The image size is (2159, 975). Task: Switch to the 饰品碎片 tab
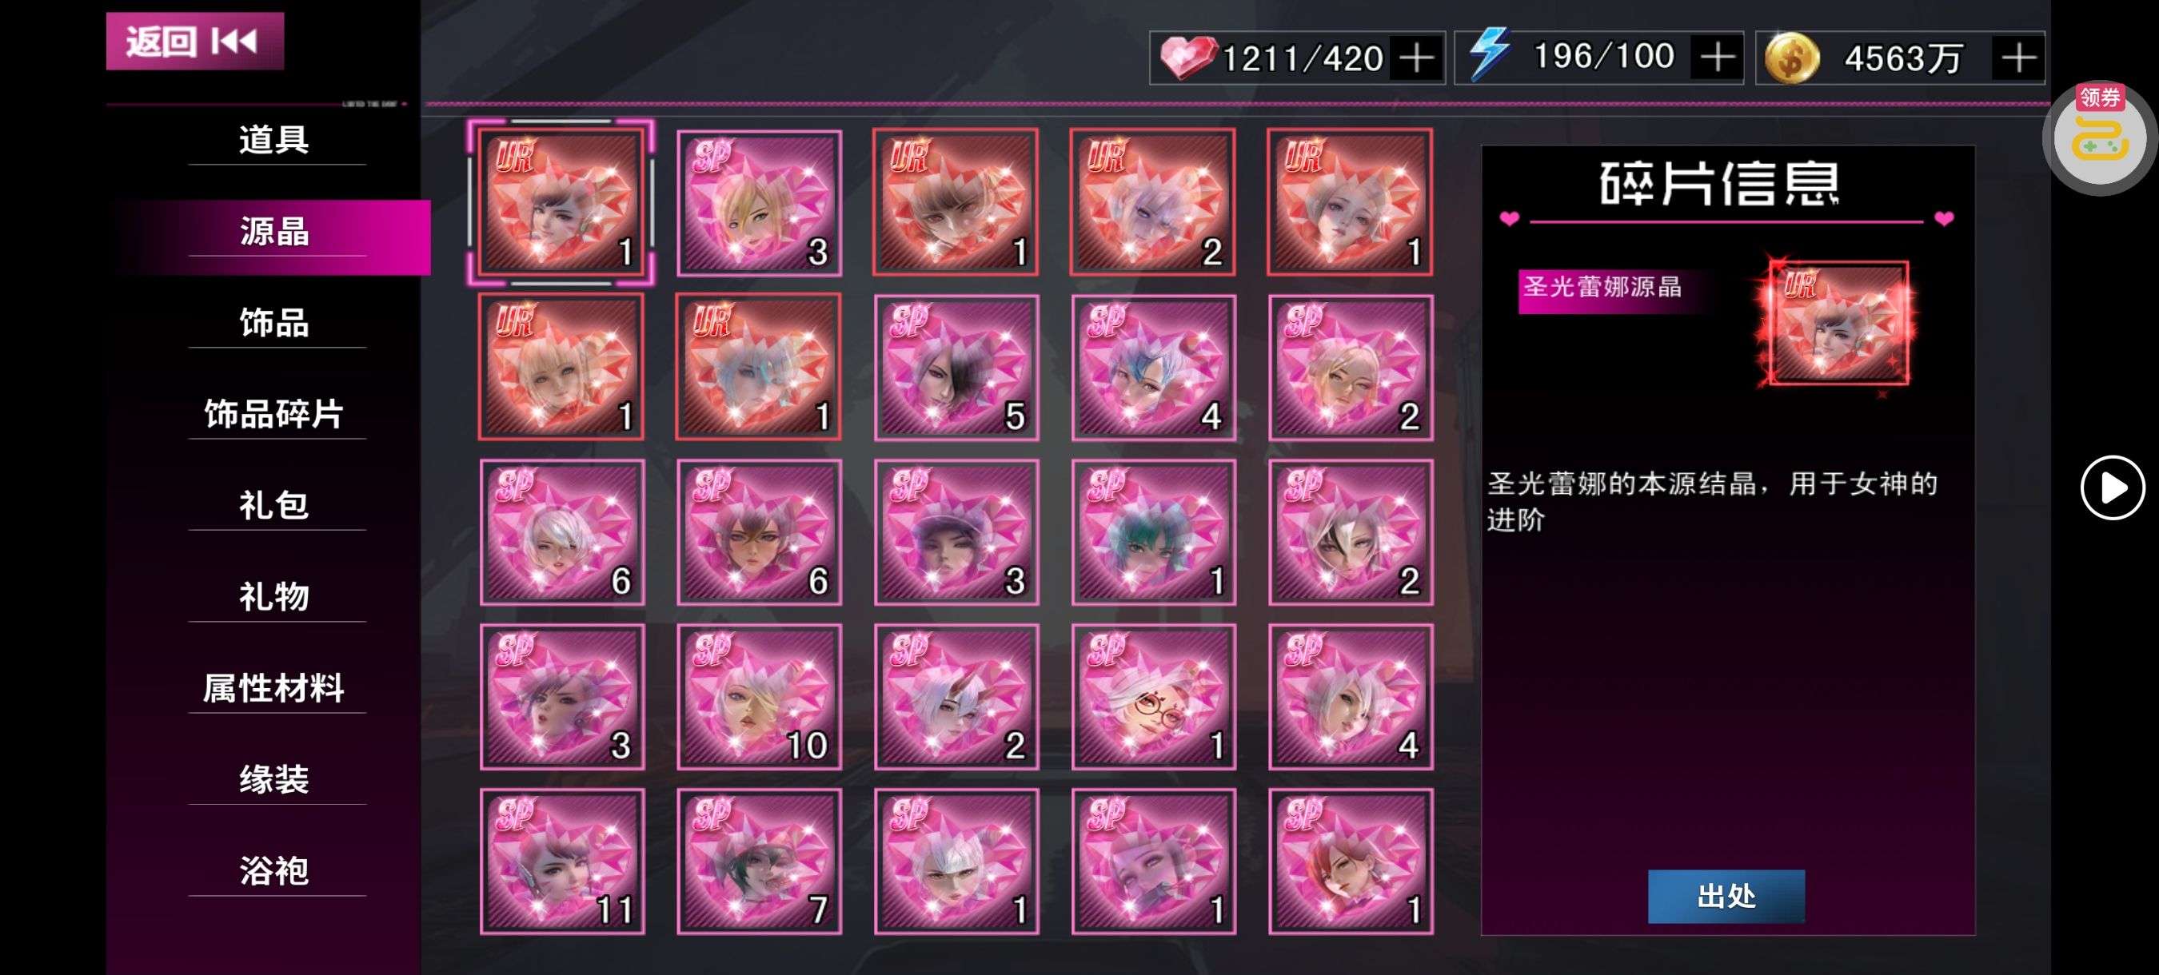275,414
